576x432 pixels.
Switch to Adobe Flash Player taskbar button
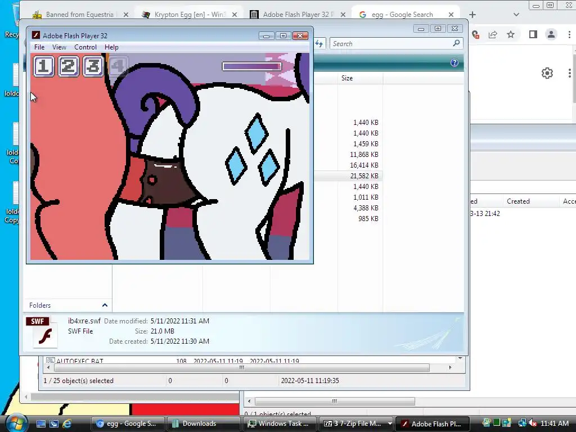433,424
